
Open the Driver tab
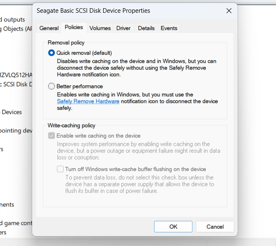[123, 28]
